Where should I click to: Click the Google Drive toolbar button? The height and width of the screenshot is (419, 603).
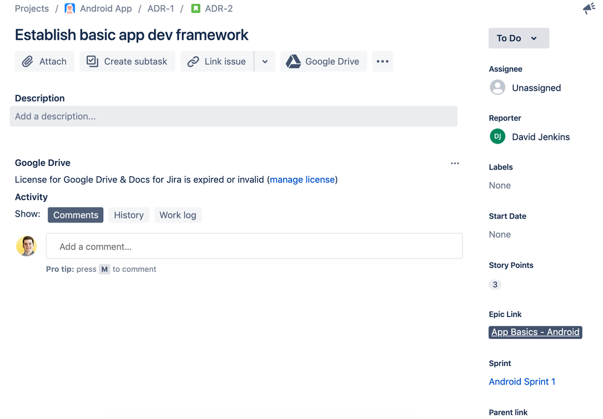(x=324, y=61)
